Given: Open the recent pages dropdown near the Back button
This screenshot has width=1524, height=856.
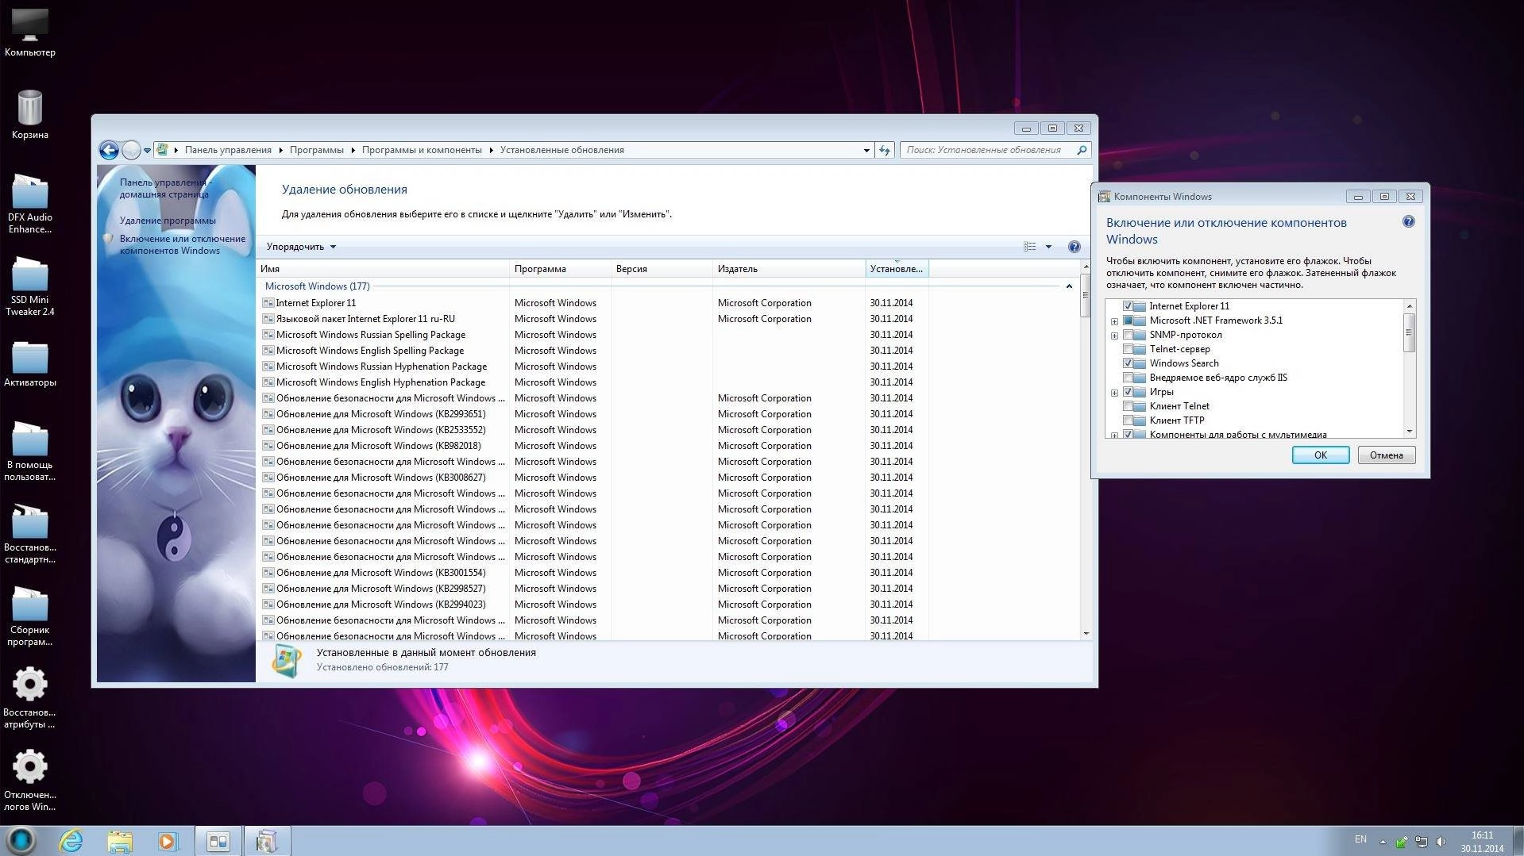Looking at the screenshot, I should click(147, 150).
